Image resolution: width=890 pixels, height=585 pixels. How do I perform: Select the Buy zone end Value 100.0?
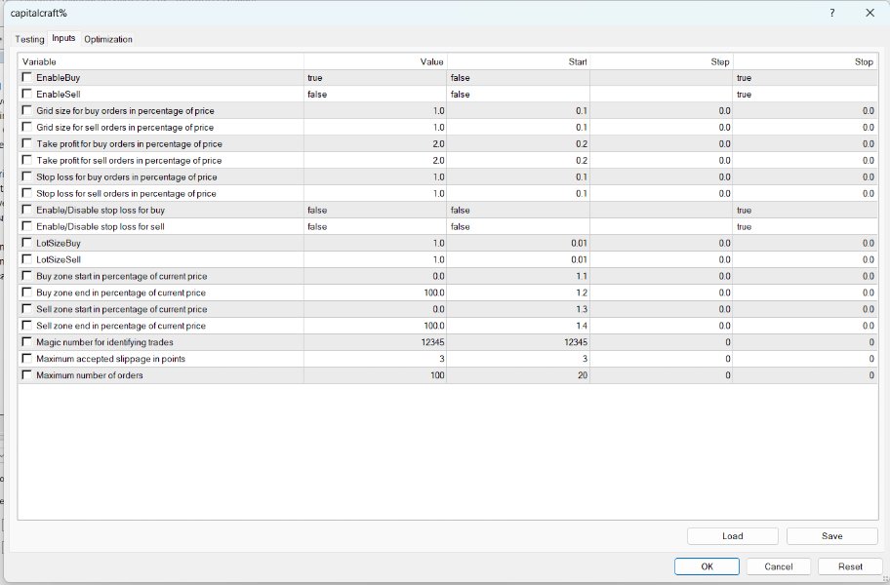click(375, 292)
